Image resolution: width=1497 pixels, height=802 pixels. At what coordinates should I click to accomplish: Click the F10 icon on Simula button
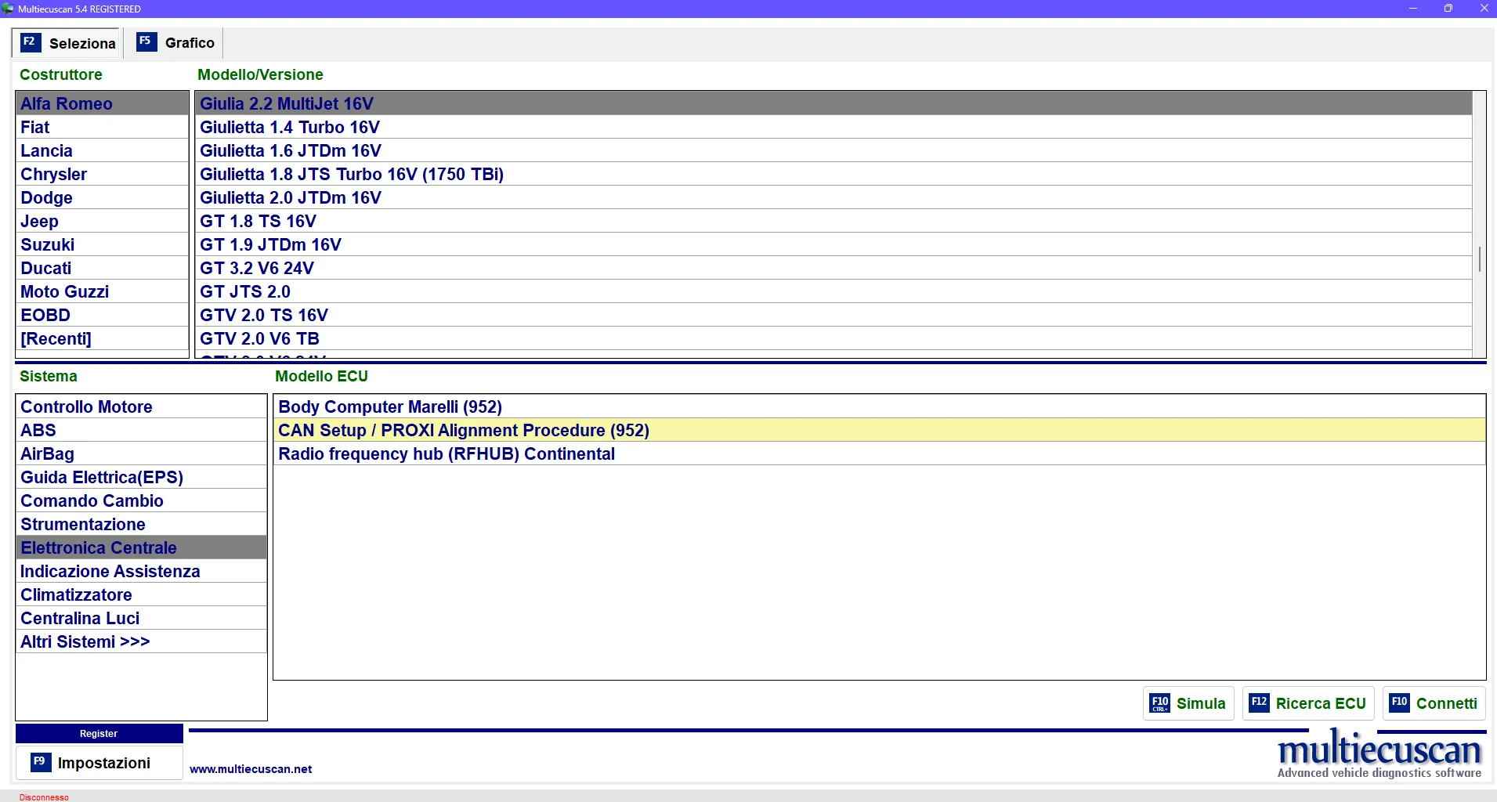(x=1160, y=703)
